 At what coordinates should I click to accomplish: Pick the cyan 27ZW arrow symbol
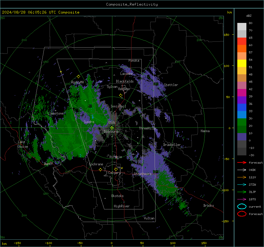click(242, 185)
